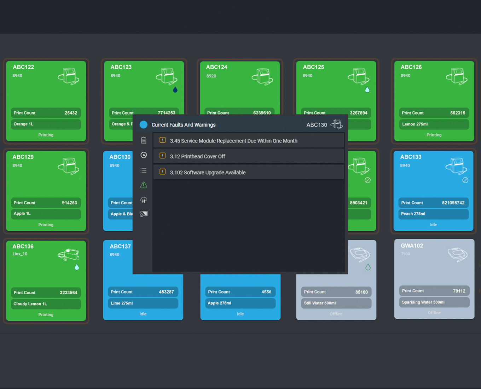Click warning icon for Printhead Cover Off row

point(162,156)
